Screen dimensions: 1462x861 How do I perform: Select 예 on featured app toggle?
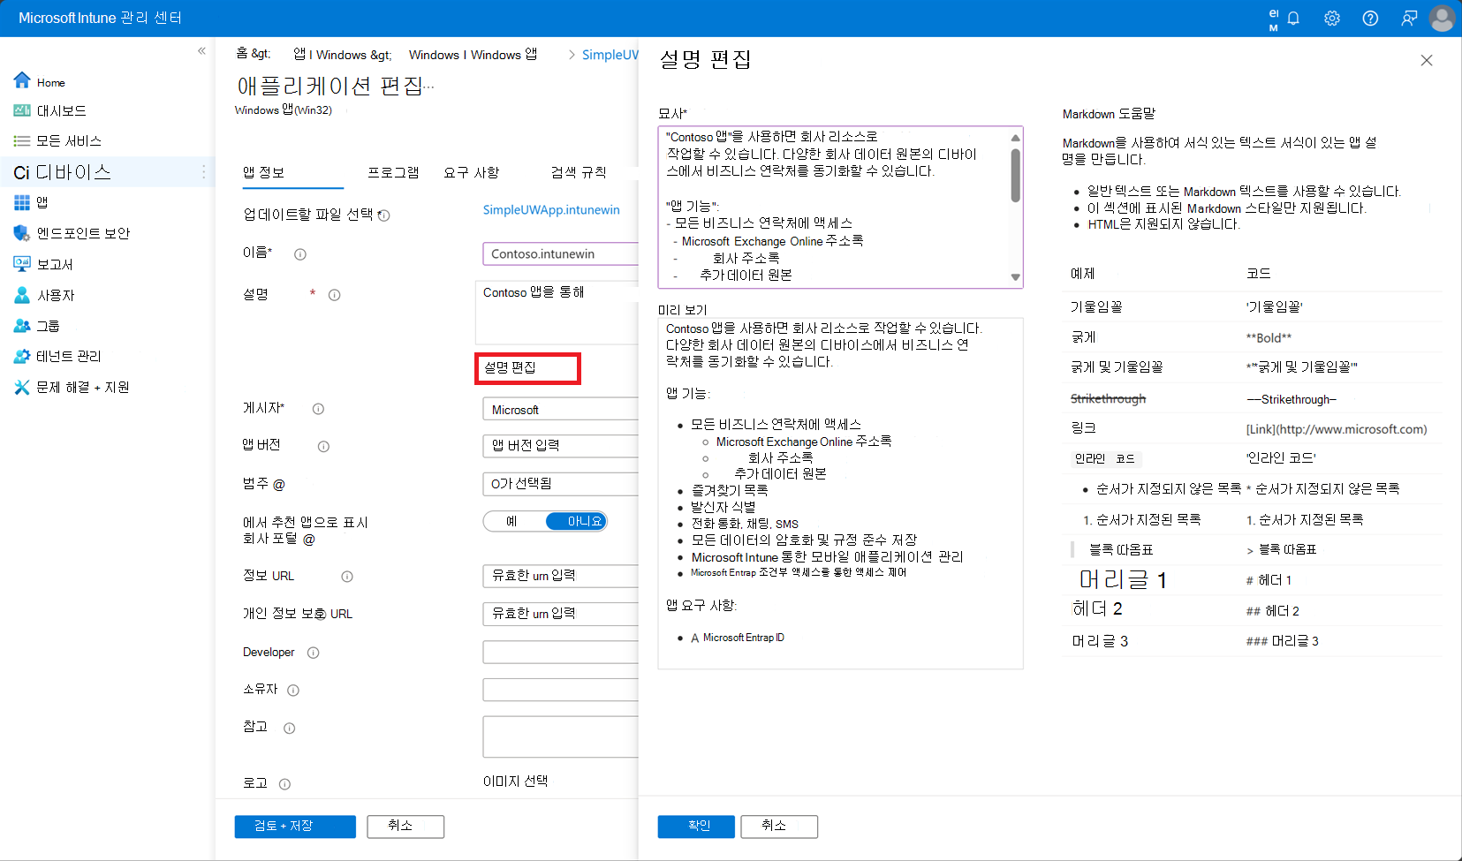pos(512,521)
